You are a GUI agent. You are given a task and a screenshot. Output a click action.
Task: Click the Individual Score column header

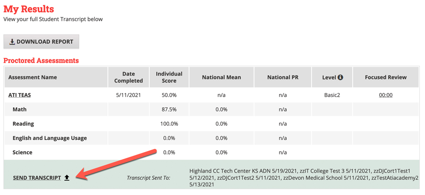point(169,77)
